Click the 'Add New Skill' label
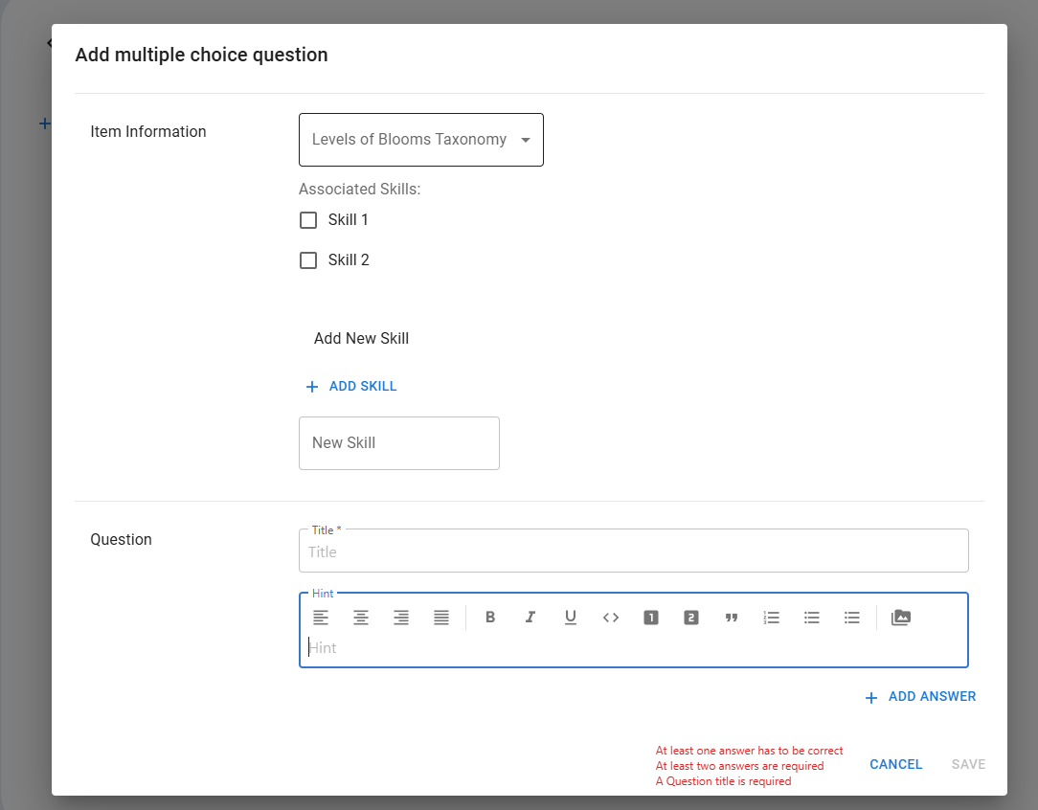The width and height of the screenshot is (1038, 810). click(x=361, y=338)
